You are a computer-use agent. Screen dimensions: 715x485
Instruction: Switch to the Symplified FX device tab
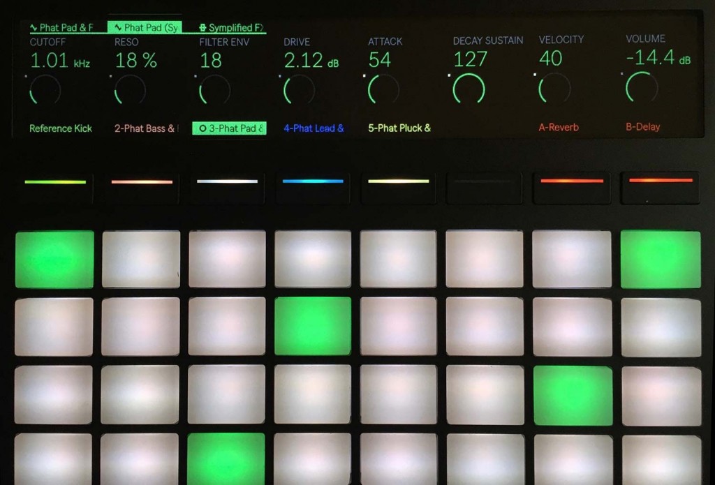(231, 28)
